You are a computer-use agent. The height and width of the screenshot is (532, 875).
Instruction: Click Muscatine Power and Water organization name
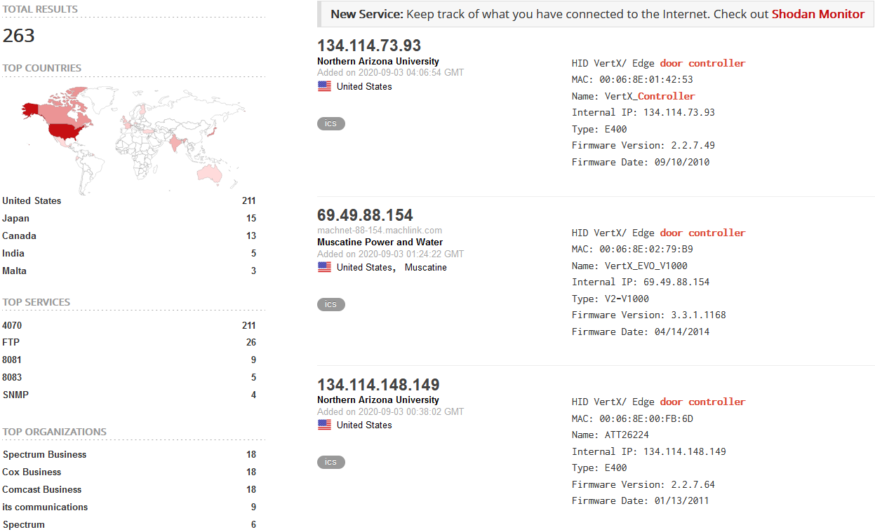tap(380, 243)
